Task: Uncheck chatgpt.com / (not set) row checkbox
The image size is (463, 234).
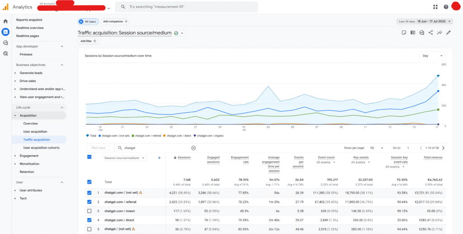Action: pos(89,193)
